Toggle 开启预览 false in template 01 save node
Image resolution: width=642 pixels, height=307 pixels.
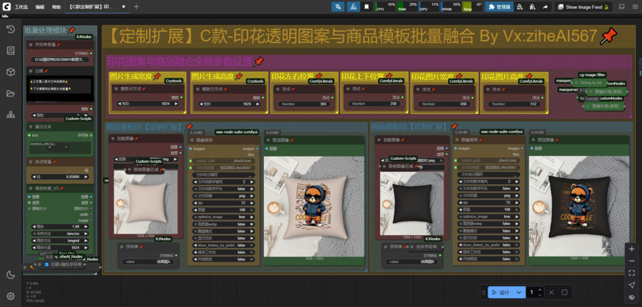click(224, 259)
